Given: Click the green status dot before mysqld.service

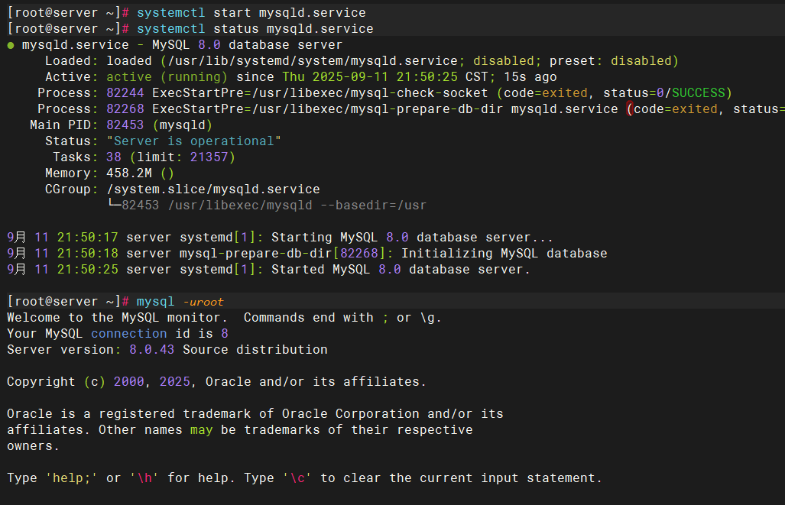Looking at the screenshot, I should [x=11, y=45].
